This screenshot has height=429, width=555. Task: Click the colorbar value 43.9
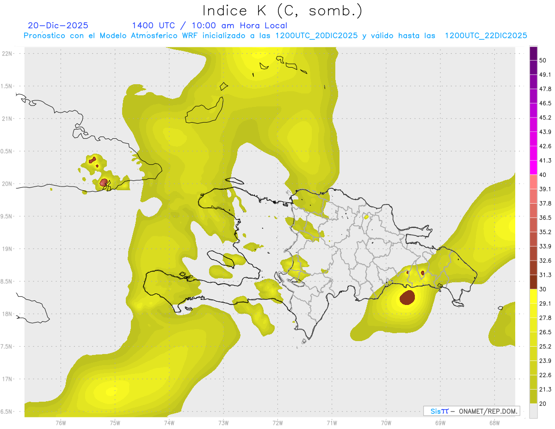point(545,132)
